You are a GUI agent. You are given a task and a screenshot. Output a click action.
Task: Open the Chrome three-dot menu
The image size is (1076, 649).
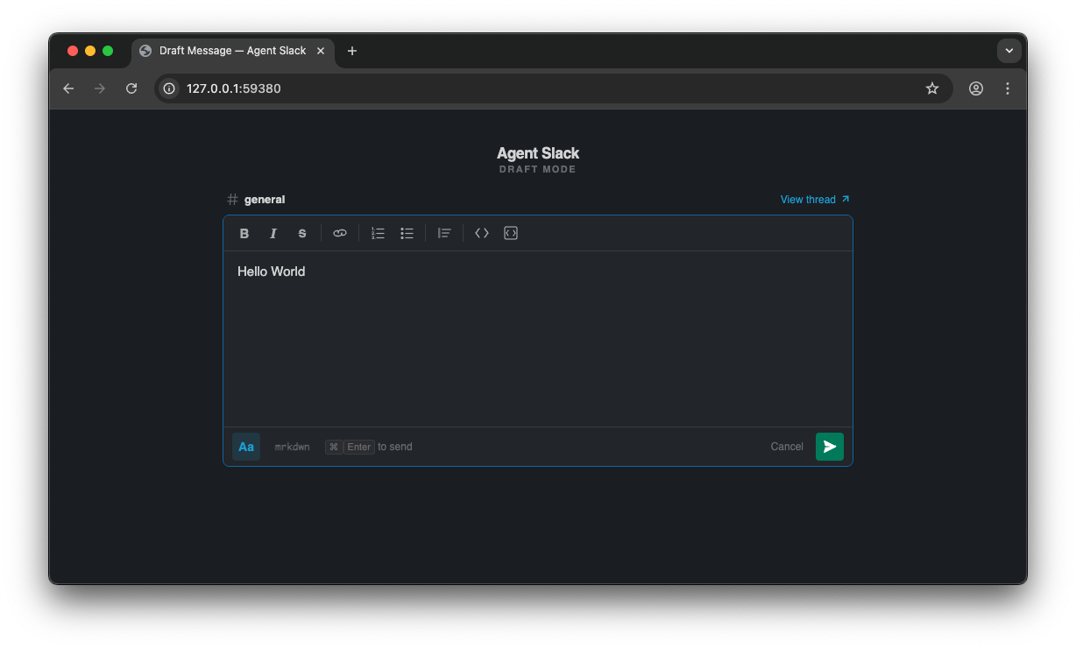pos(1008,88)
